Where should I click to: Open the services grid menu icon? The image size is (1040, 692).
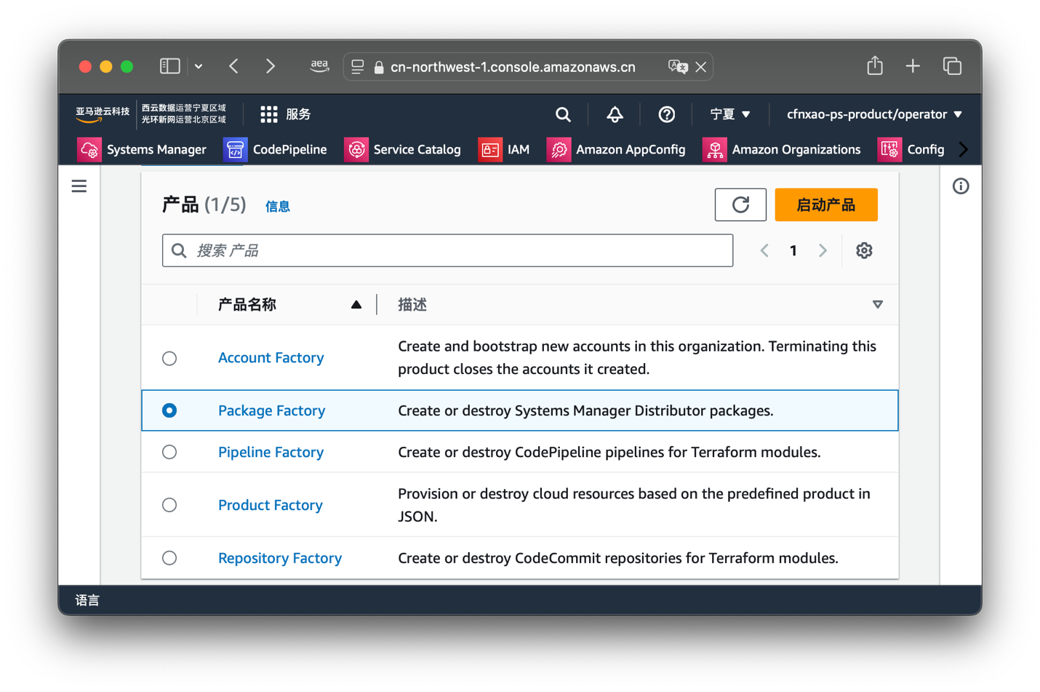(269, 114)
